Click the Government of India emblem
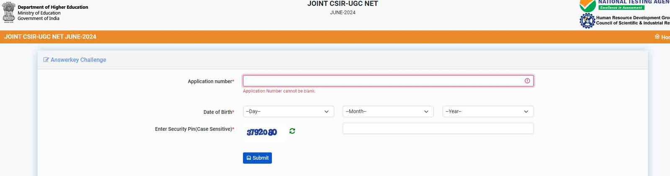The height and width of the screenshot is (176, 670). tap(9, 12)
